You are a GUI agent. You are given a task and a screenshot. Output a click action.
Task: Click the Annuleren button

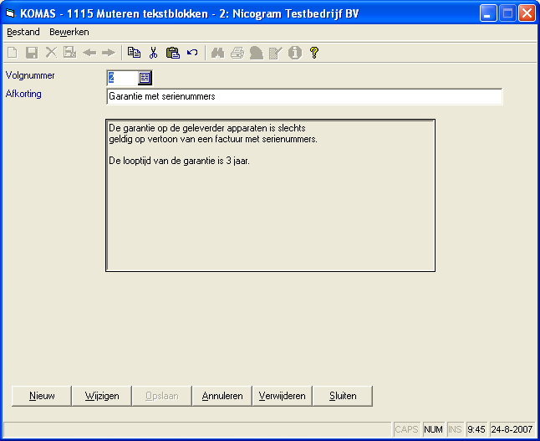coord(222,396)
